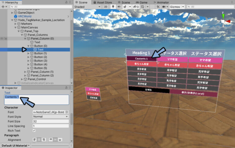Select Button (4) in hierarchy
The height and width of the screenshot is (148, 235).
coord(40,65)
